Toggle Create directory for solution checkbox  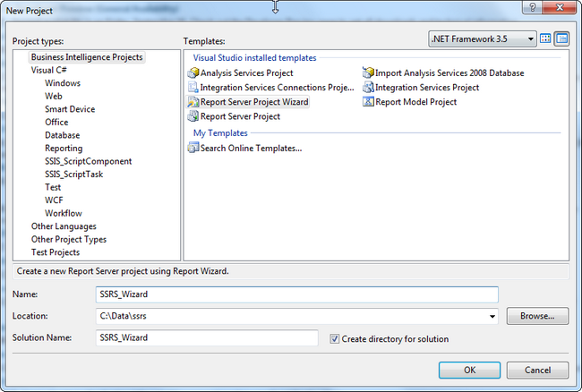[x=335, y=339]
